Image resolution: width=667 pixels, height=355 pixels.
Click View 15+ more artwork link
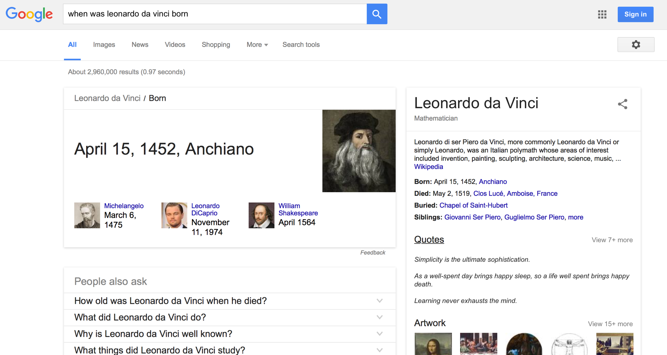[x=610, y=324]
